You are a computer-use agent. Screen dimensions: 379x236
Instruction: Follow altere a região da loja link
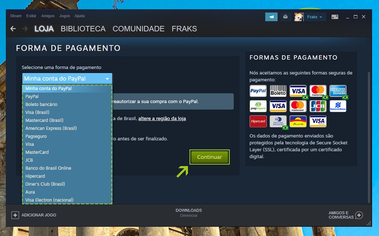[x=162, y=119]
